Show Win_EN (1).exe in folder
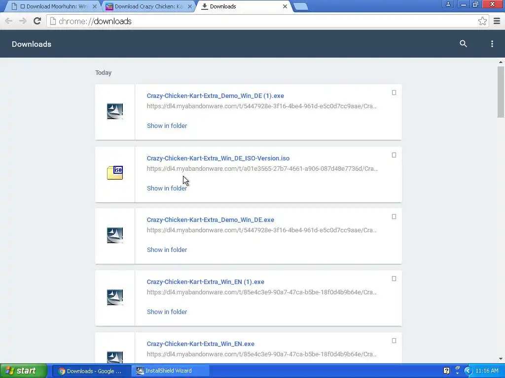Image resolution: width=505 pixels, height=378 pixels. click(167, 312)
